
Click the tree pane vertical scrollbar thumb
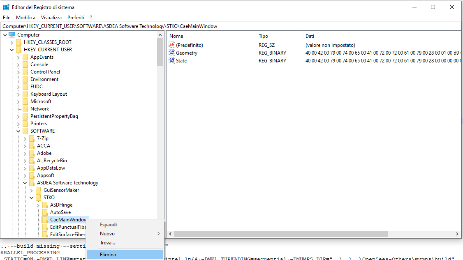coord(160,52)
